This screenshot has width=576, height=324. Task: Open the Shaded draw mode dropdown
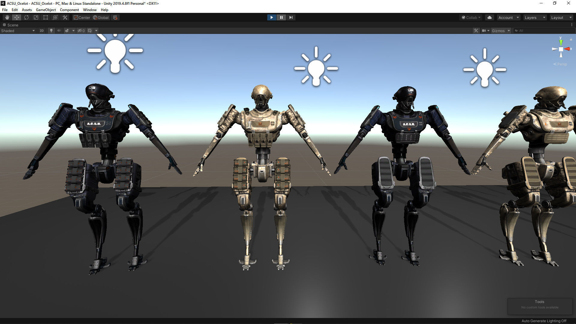click(x=18, y=31)
